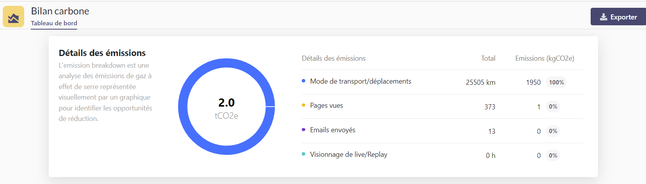Image resolution: width=646 pixels, height=184 pixels.
Task: Click the yellow Pages vues legend dot
Action: click(x=303, y=105)
